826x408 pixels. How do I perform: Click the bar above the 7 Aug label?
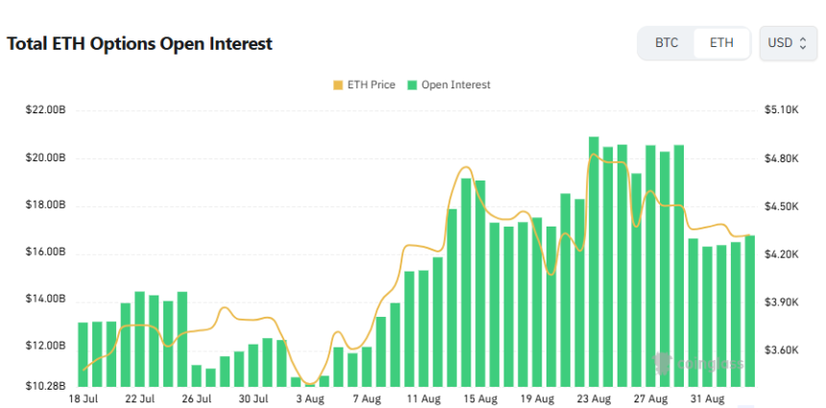[367, 367]
